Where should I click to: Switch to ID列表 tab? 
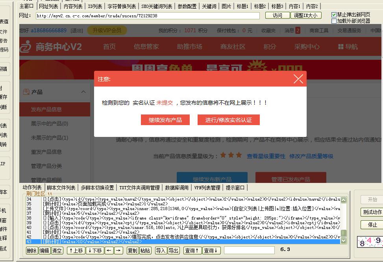coord(95,6)
